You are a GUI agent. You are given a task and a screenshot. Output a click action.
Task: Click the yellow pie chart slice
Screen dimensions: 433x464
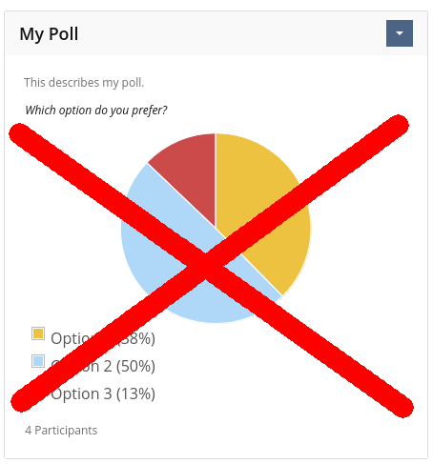(270, 191)
